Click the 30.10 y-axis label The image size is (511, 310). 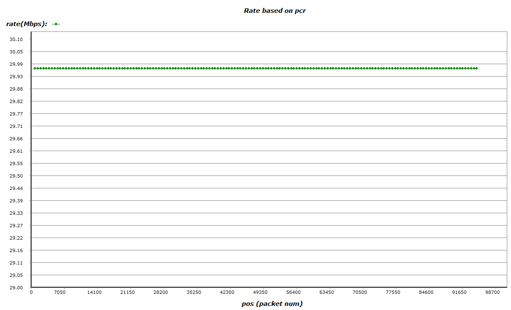(16, 39)
